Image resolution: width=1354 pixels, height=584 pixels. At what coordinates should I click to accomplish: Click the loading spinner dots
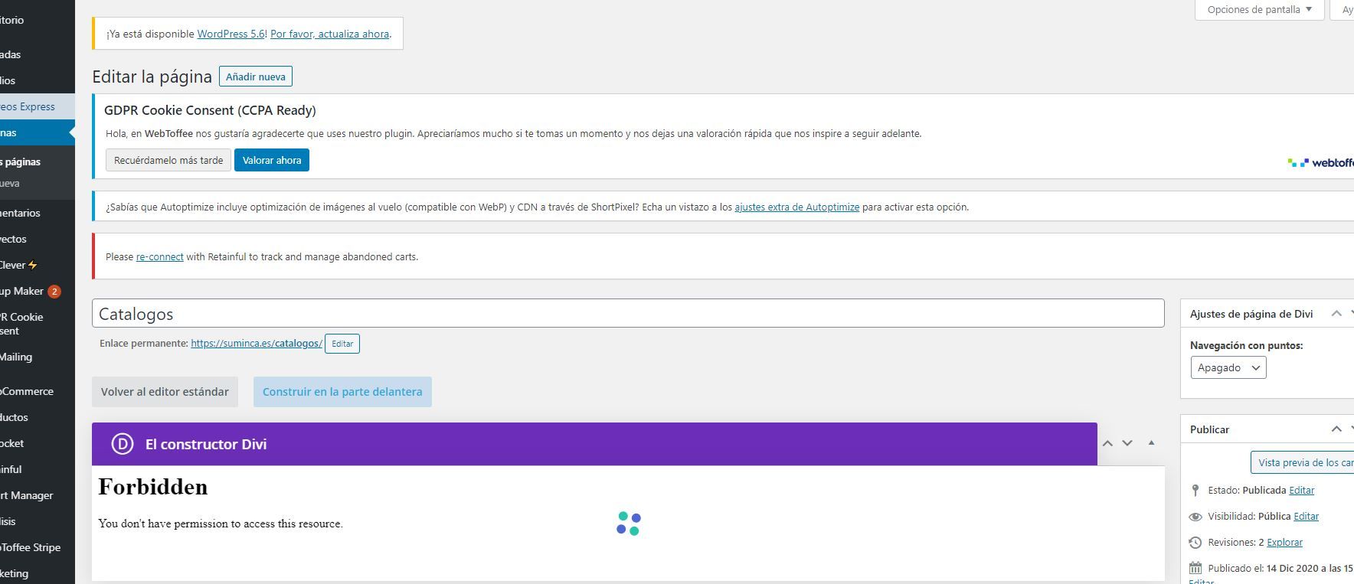click(628, 524)
